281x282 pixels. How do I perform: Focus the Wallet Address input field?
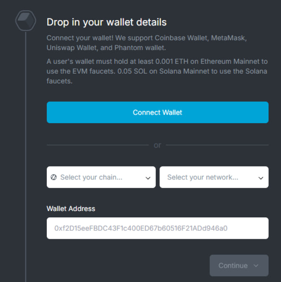pyautogui.click(x=157, y=228)
